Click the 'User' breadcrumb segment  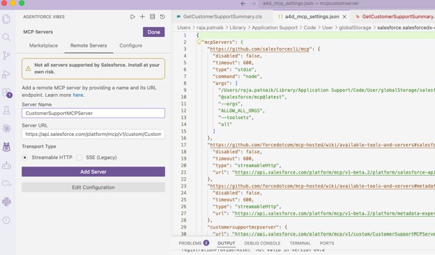pyautogui.click(x=328, y=28)
